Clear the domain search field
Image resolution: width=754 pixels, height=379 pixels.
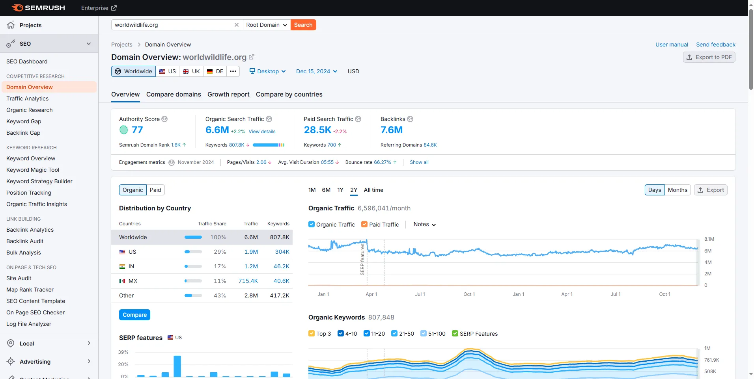coord(237,25)
